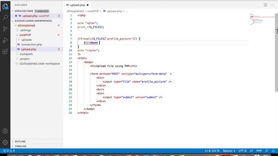Open the .buildpath file
The image size is (278, 156).
pyautogui.click(x=26, y=54)
